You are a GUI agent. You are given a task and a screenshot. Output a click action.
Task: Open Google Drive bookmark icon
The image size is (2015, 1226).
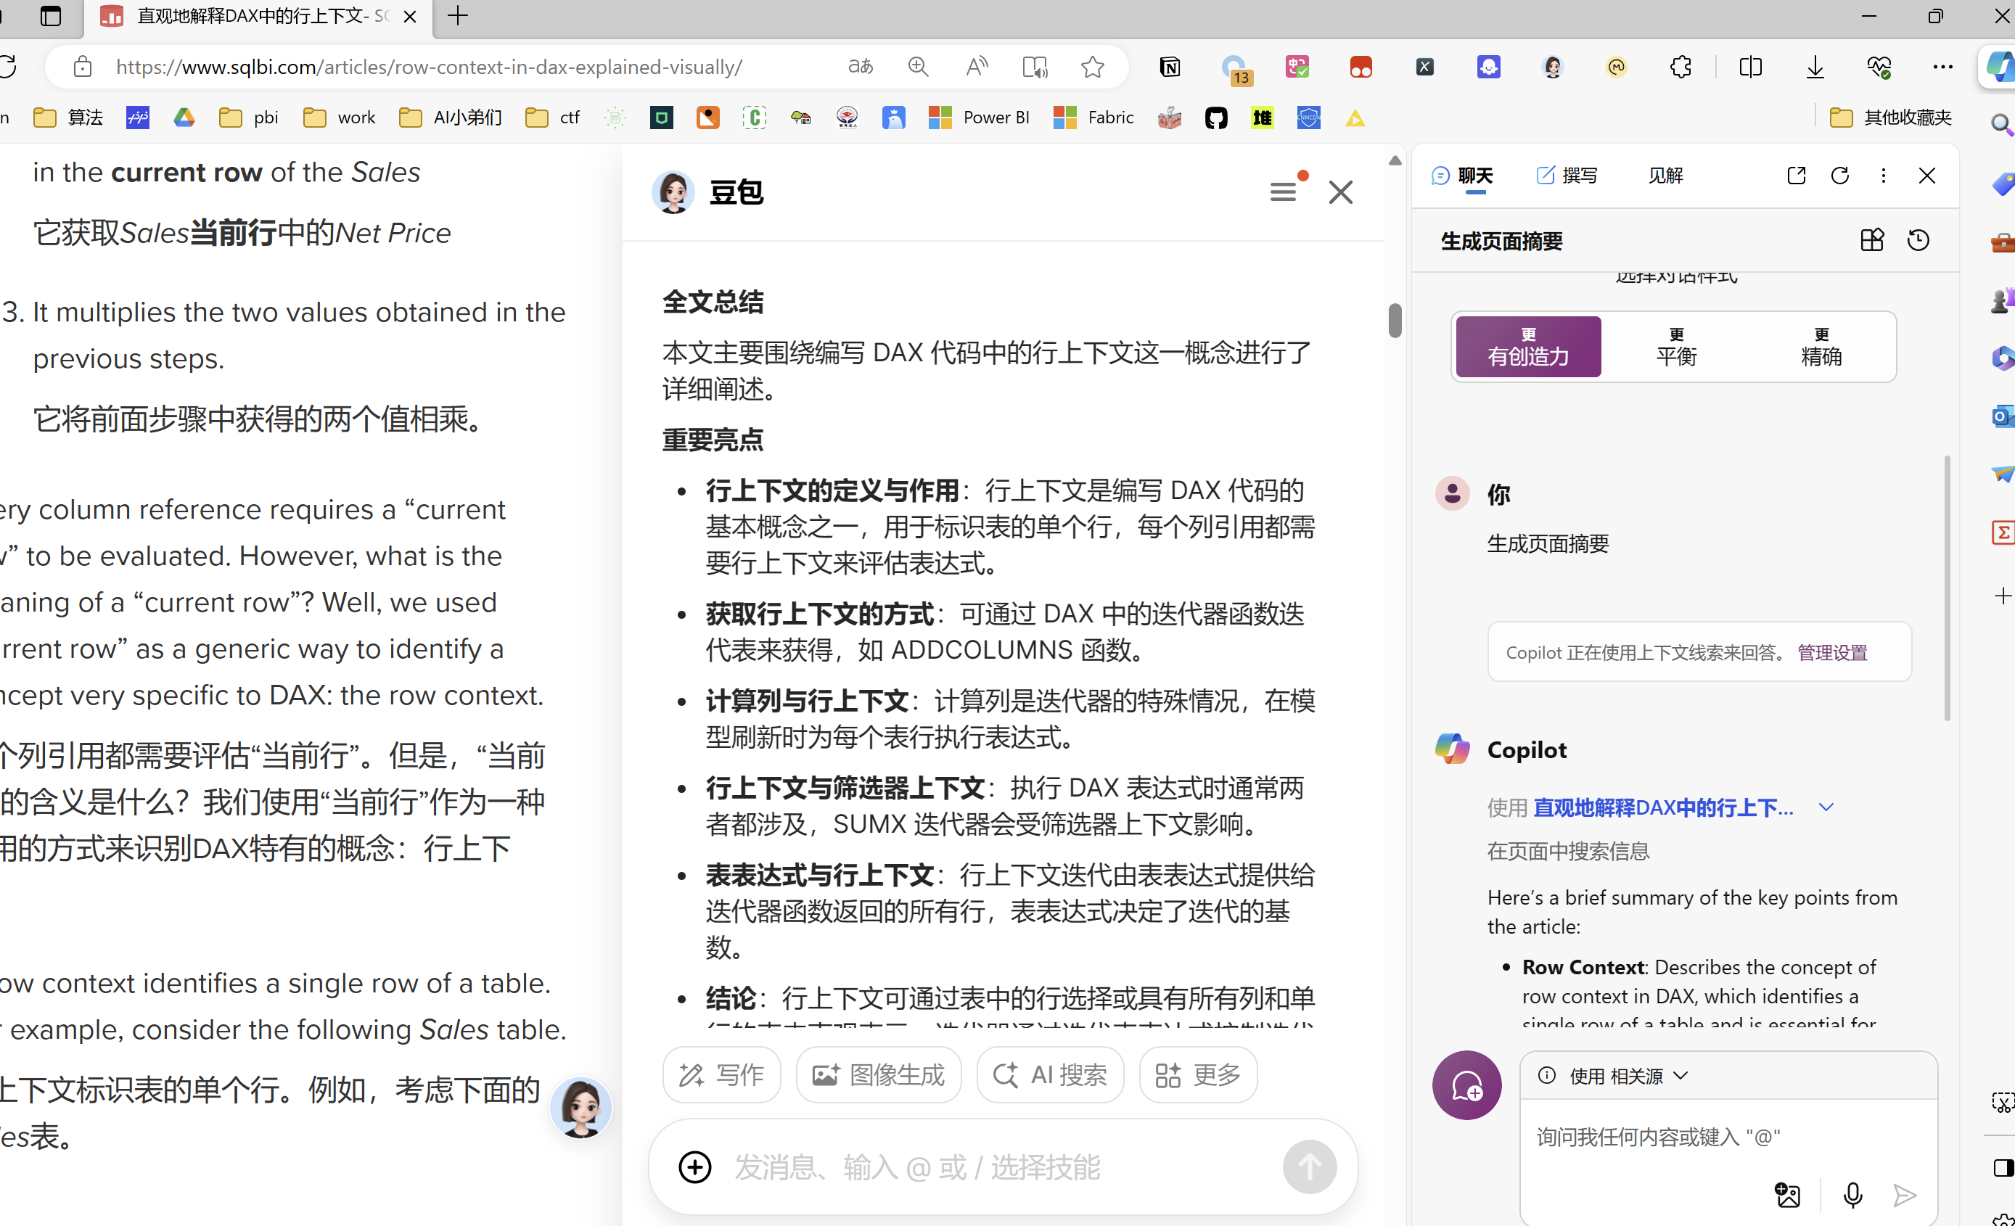point(184,118)
